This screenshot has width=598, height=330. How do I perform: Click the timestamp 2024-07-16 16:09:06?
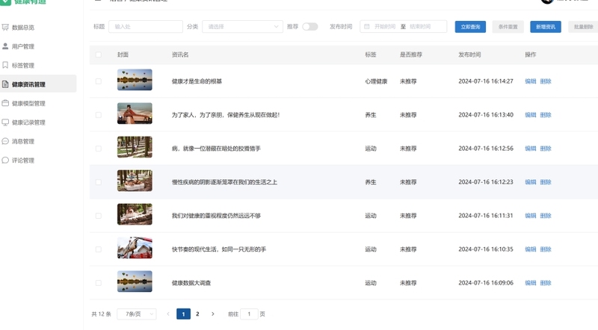point(486,283)
